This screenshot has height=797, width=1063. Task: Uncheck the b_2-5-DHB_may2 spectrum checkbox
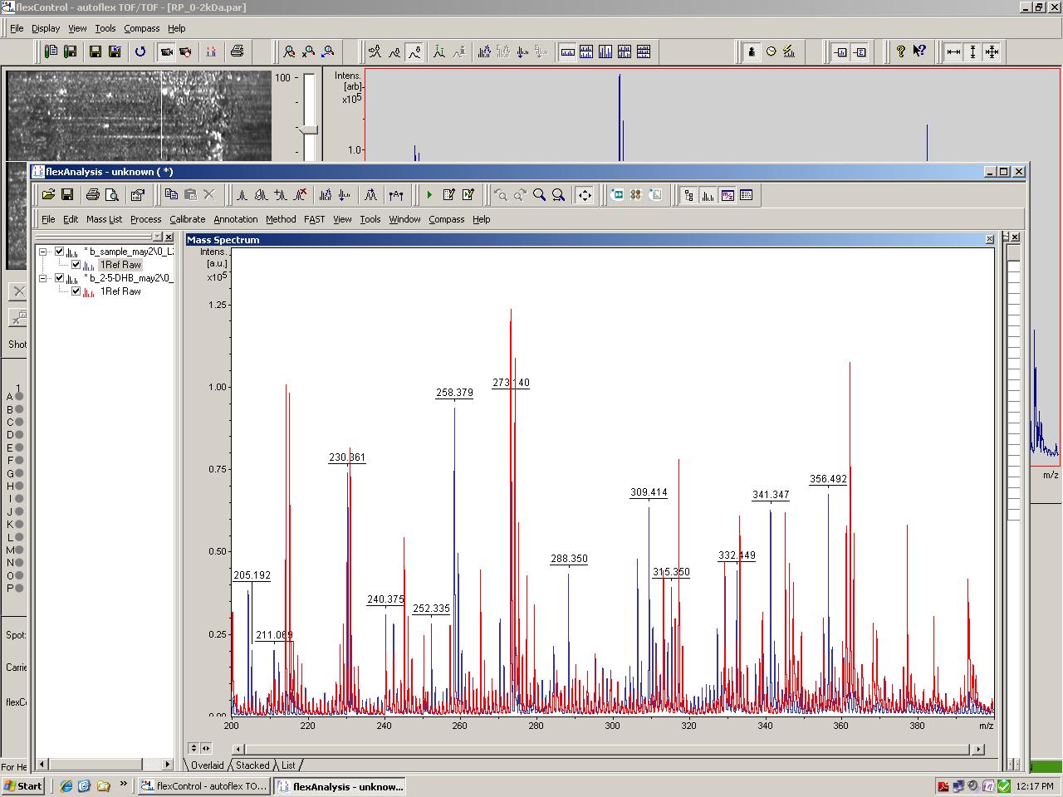(60, 278)
